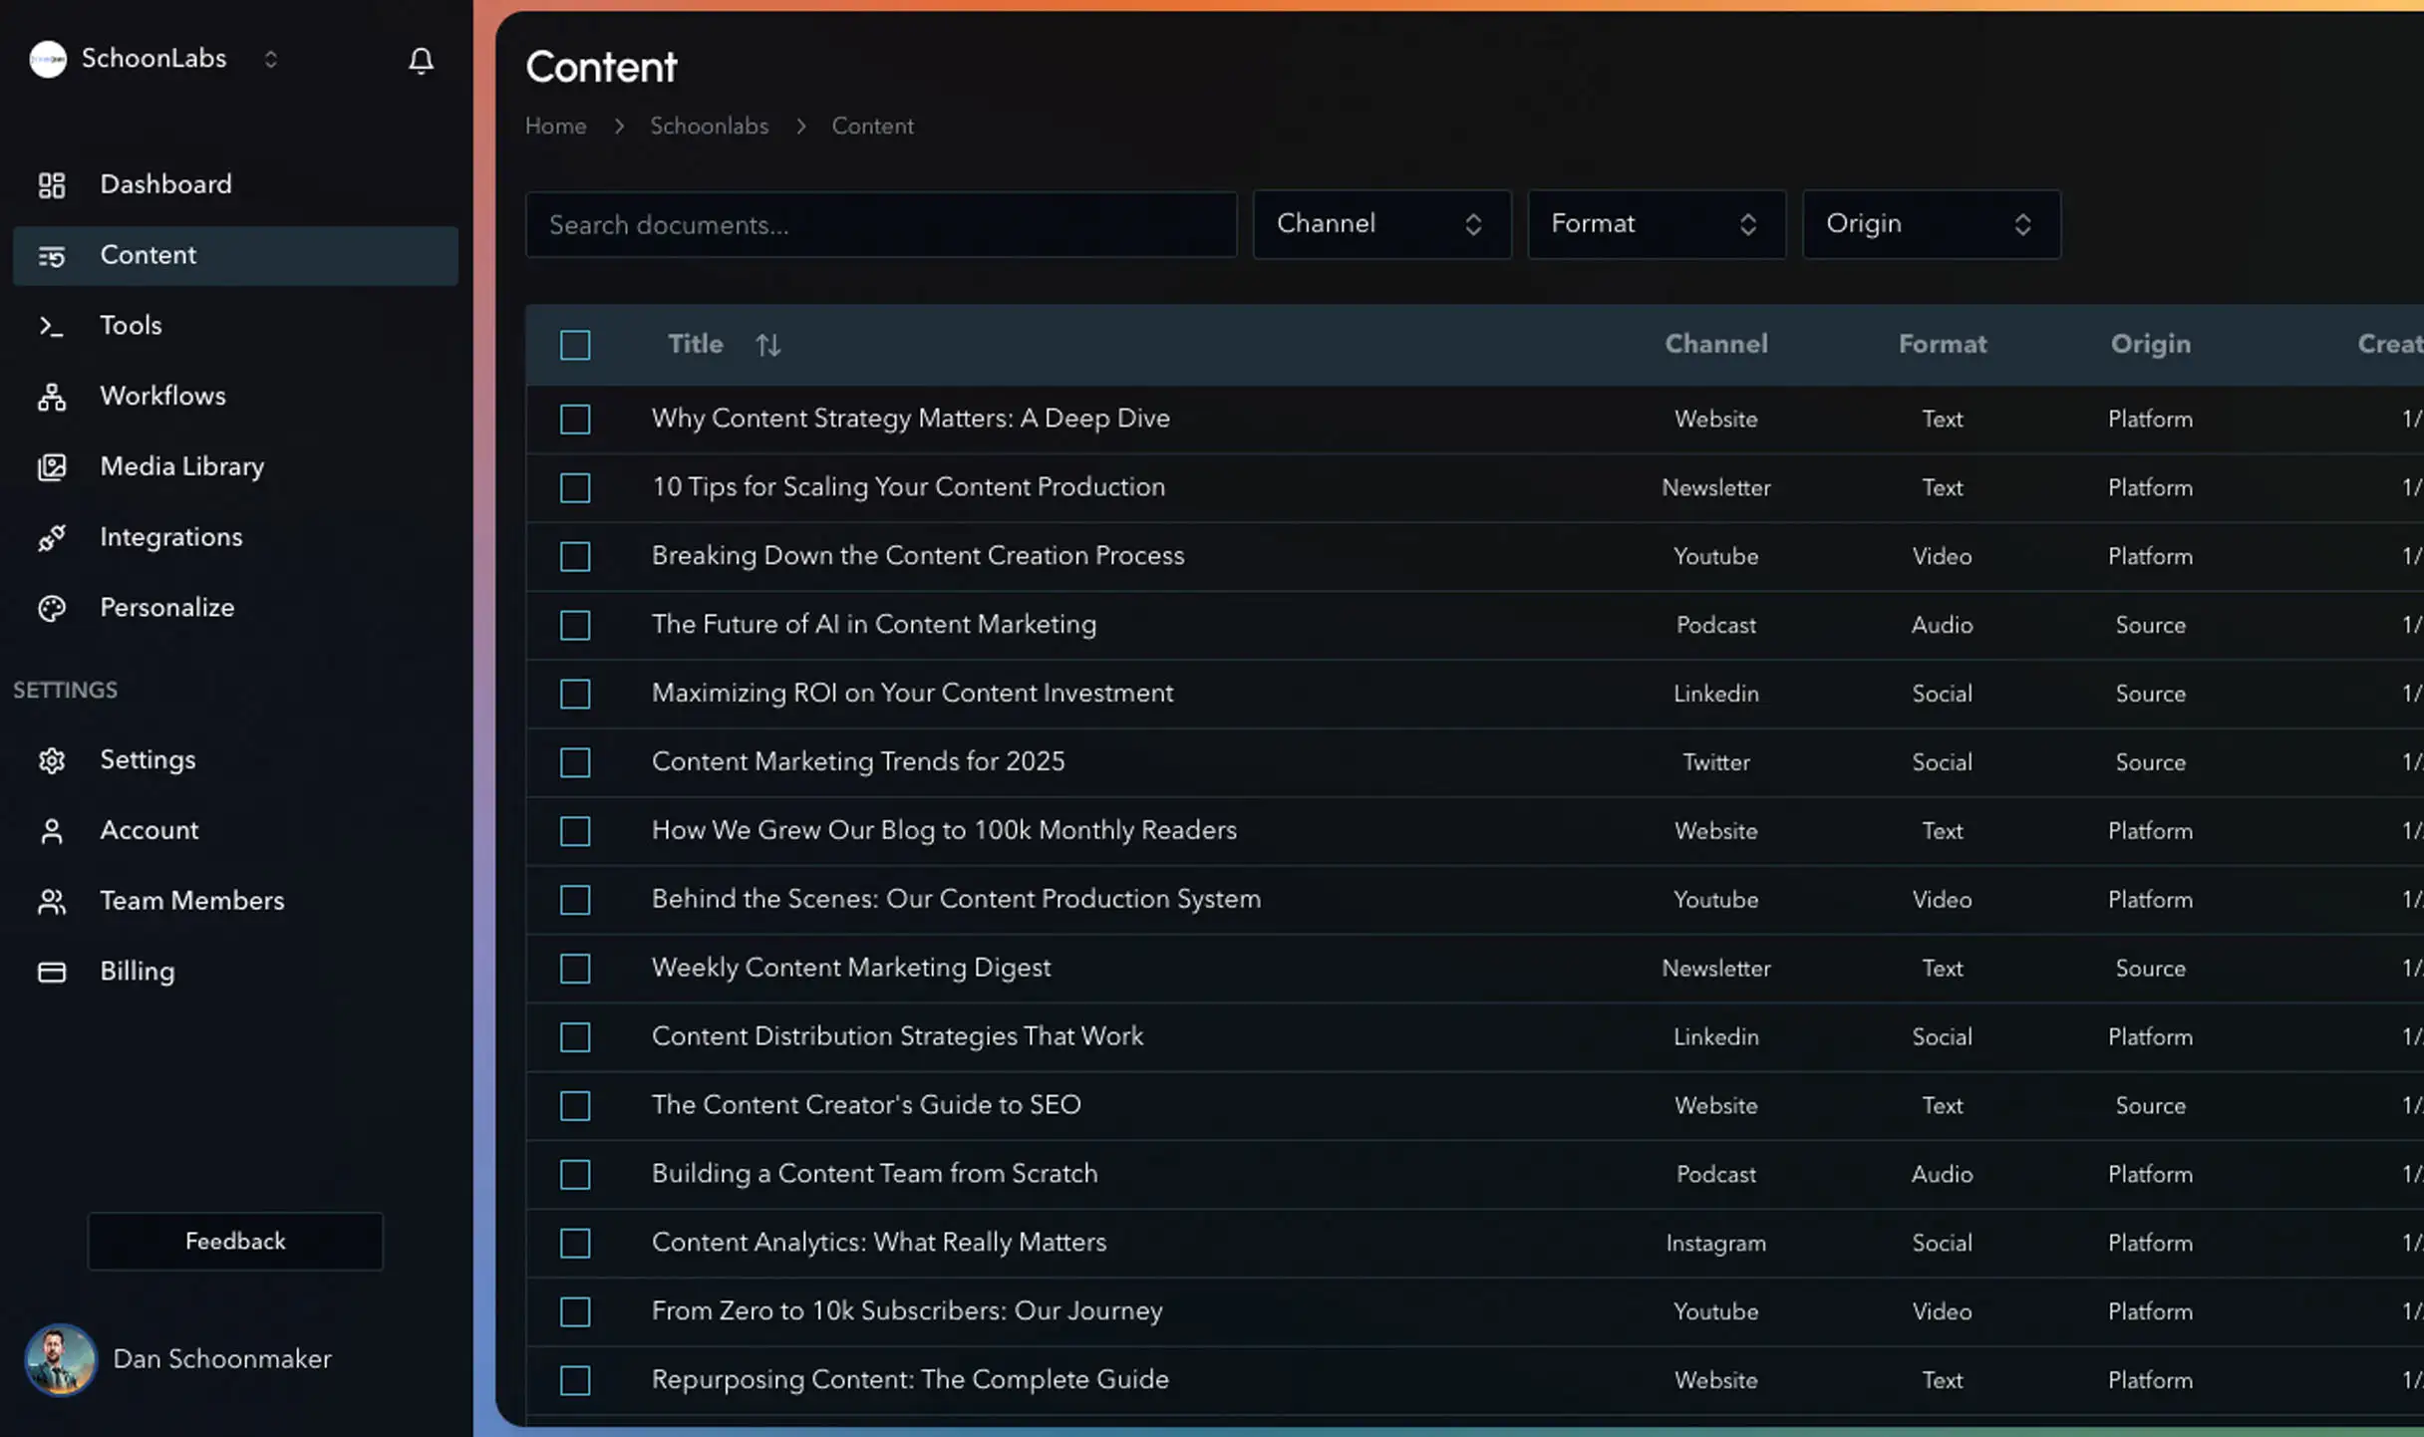Expand the SchoonLabs workspace switcher
Screen dimensions: 2424x1437
tap(270, 60)
